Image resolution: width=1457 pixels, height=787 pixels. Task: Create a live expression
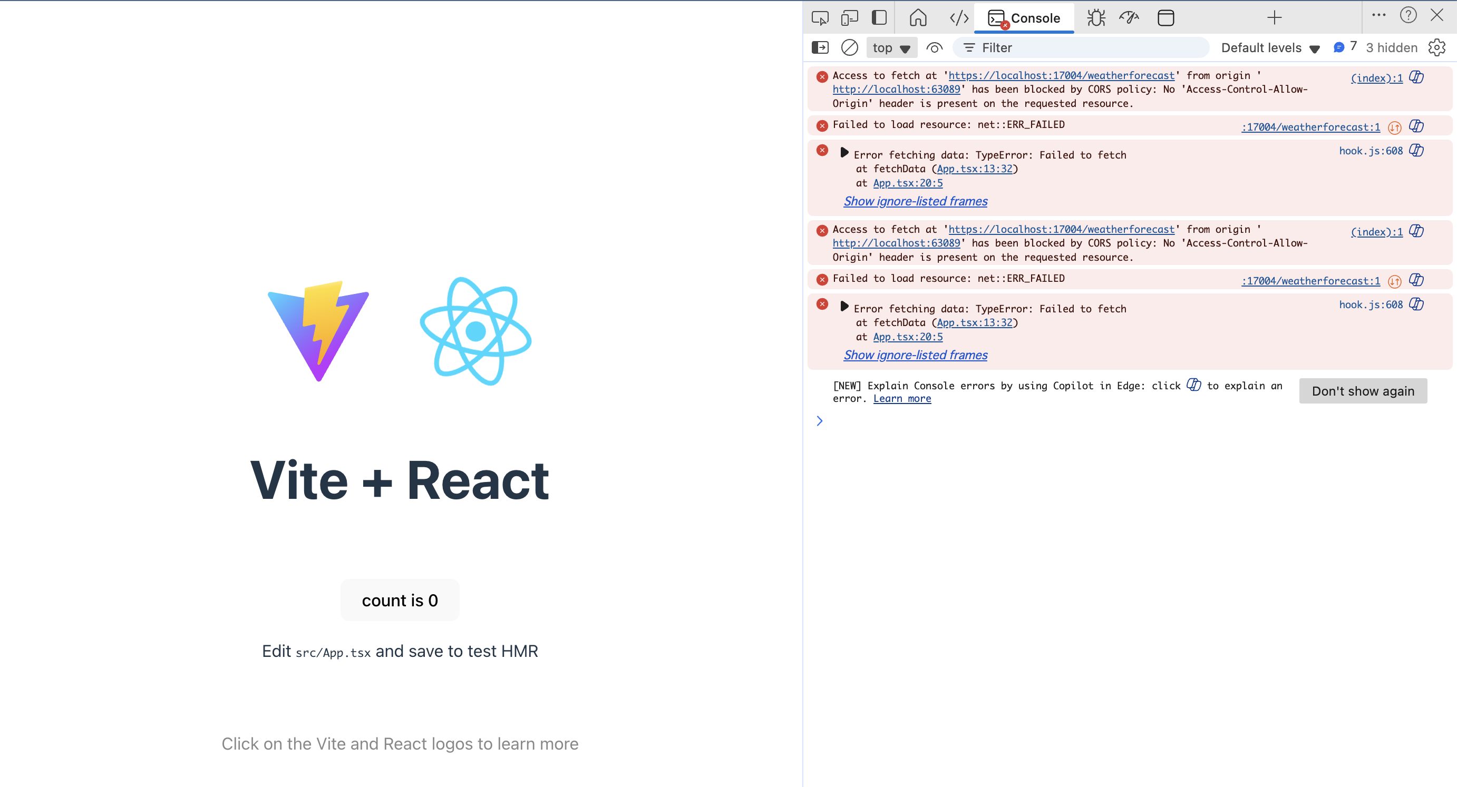[x=934, y=47]
